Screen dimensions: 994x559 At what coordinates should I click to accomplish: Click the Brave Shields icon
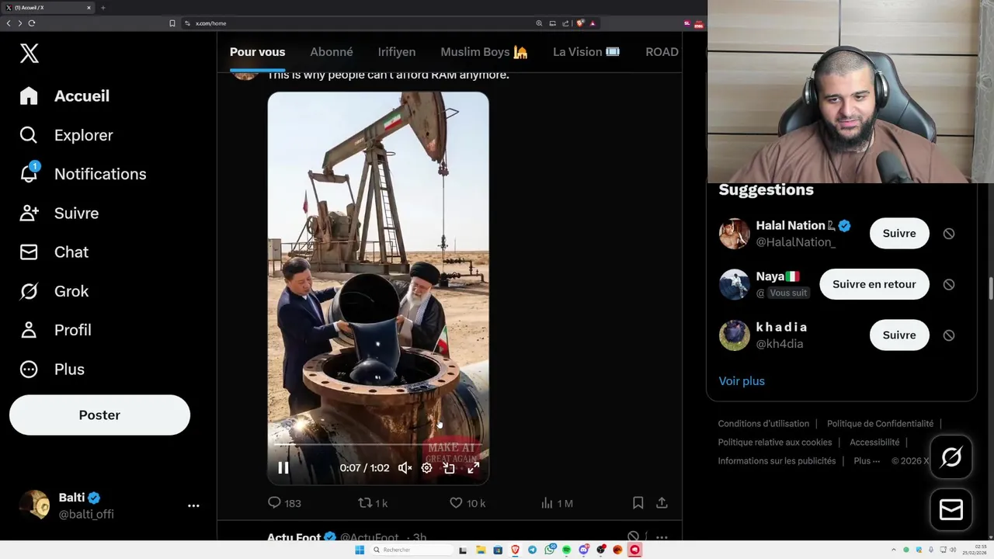tap(580, 23)
